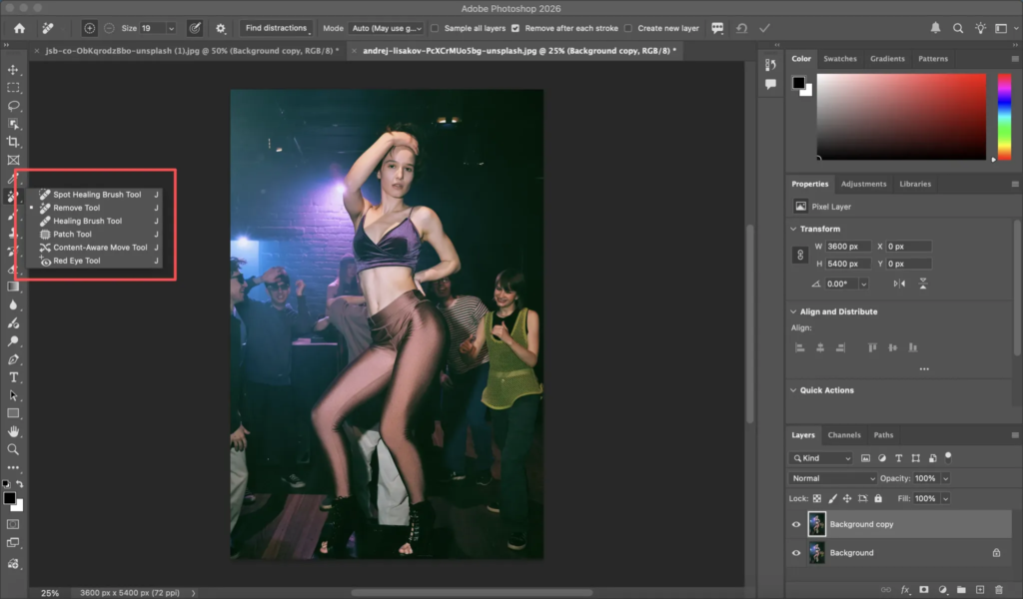Select the Type tool
Viewport: 1023px width, 599px height.
tap(13, 377)
